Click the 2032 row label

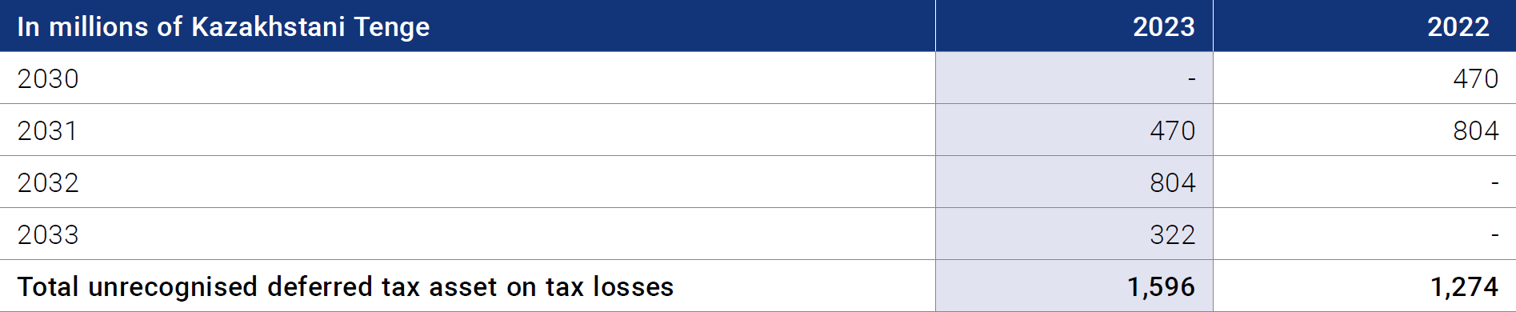click(x=48, y=182)
